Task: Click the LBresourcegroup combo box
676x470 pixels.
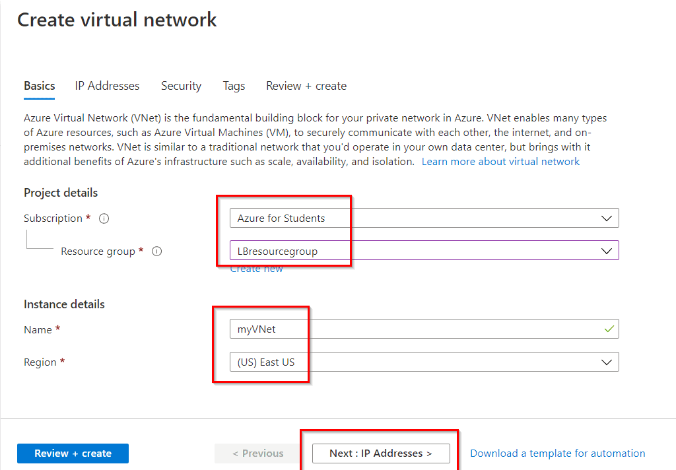Action: click(396, 250)
